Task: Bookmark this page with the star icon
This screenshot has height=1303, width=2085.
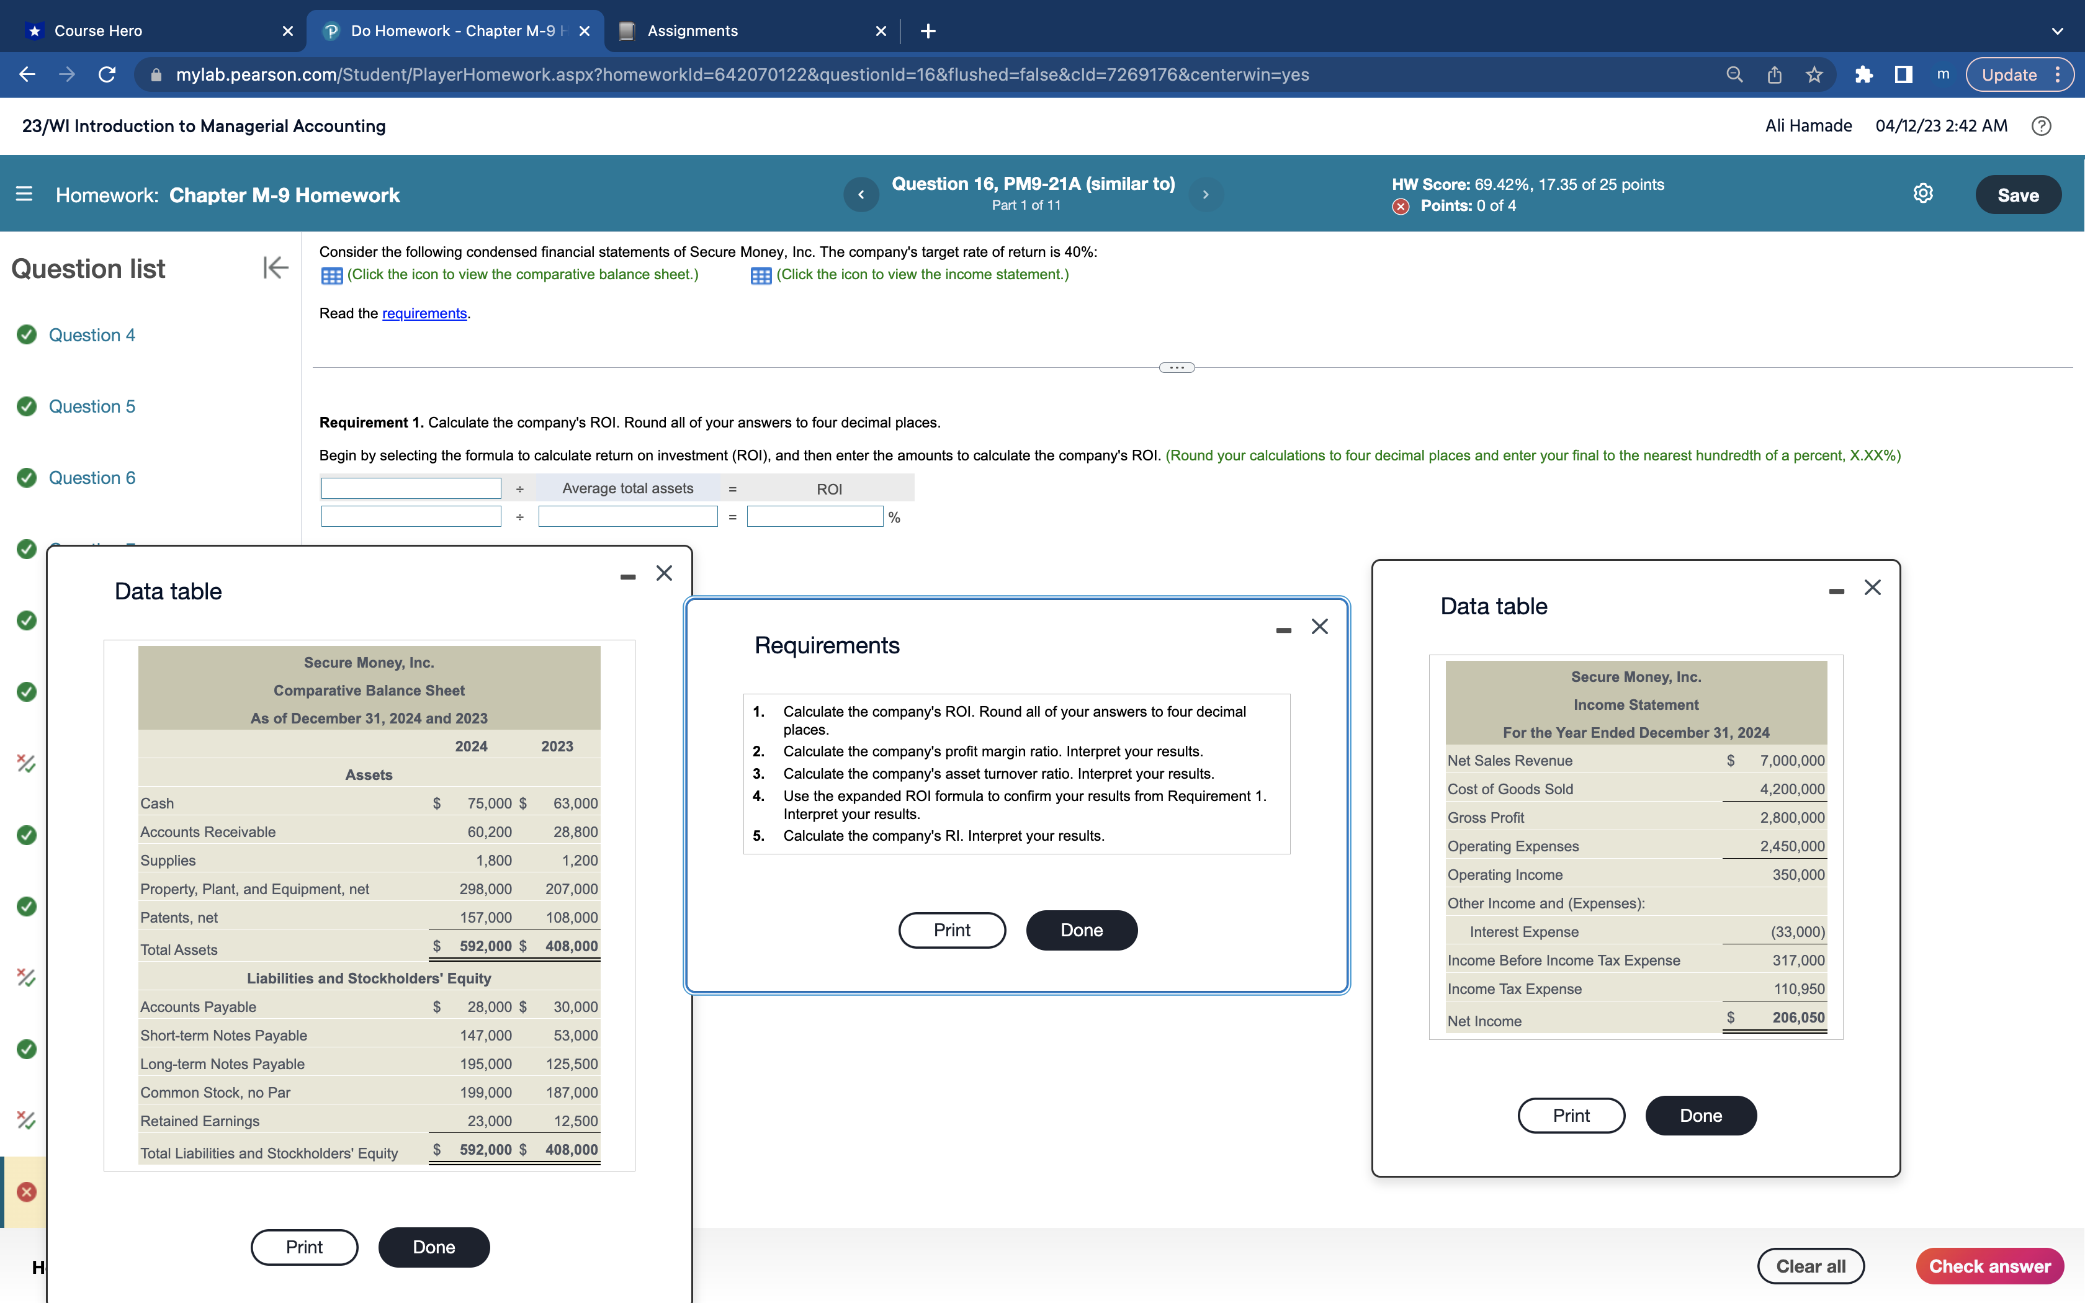Action: point(1814,75)
